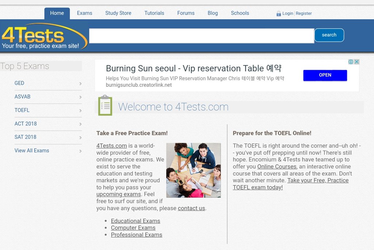
Task: Open the Exams tab
Action: pyautogui.click(x=84, y=13)
